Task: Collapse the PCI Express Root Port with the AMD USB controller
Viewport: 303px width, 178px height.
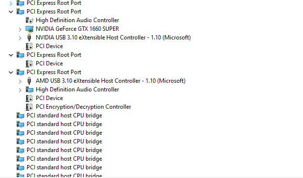Action: (x=11, y=73)
